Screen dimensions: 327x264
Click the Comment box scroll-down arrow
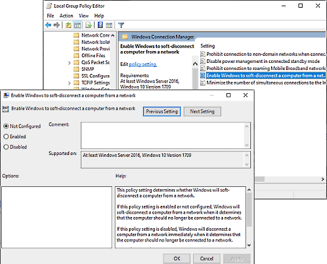[247, 145]
